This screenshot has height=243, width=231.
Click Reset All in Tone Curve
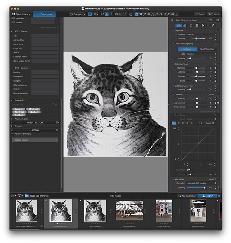tap(210, 123)
